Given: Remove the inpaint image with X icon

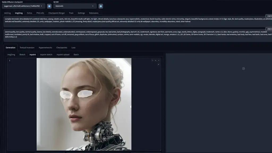Looking at the screenshot, I should [x=159, y=60].
